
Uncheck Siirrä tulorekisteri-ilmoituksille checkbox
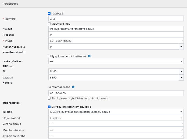click(49, 107)
